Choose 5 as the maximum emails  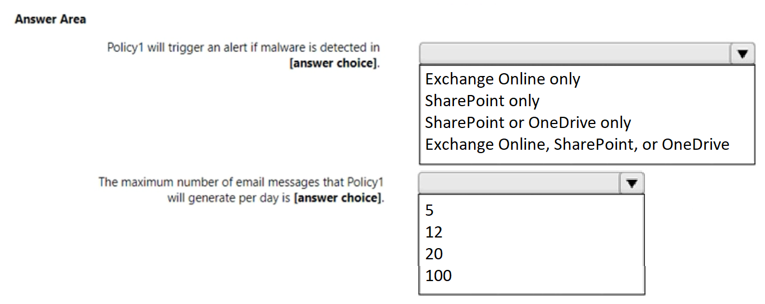(x=429, y=210)
